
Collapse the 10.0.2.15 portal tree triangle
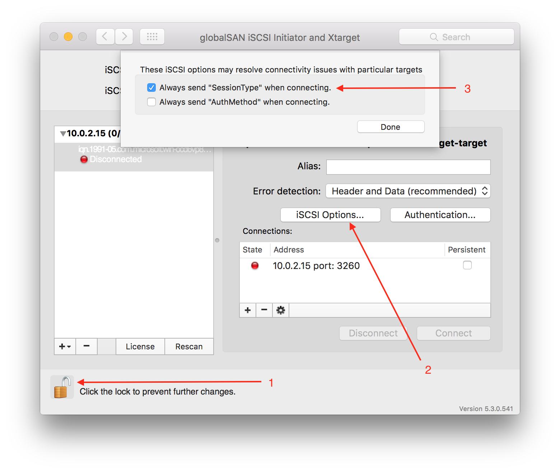pyautogui.click(x=63, y=134)
